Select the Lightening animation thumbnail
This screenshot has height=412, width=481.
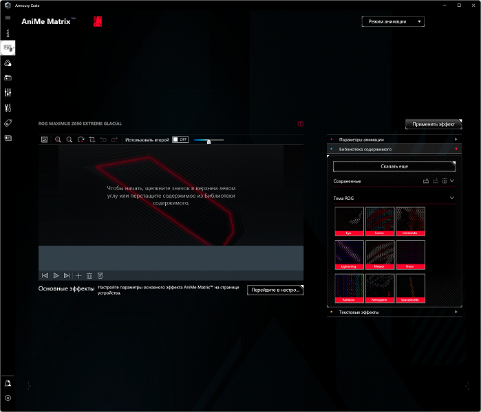350,255
